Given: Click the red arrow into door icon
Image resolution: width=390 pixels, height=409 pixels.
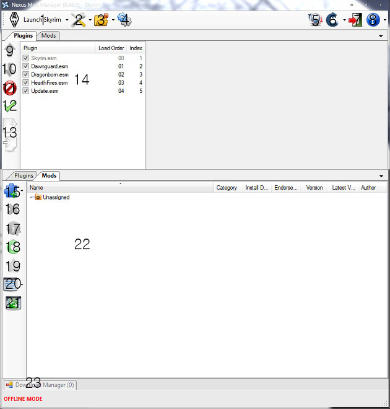Looking at the screenshot, I should (355, 20).
